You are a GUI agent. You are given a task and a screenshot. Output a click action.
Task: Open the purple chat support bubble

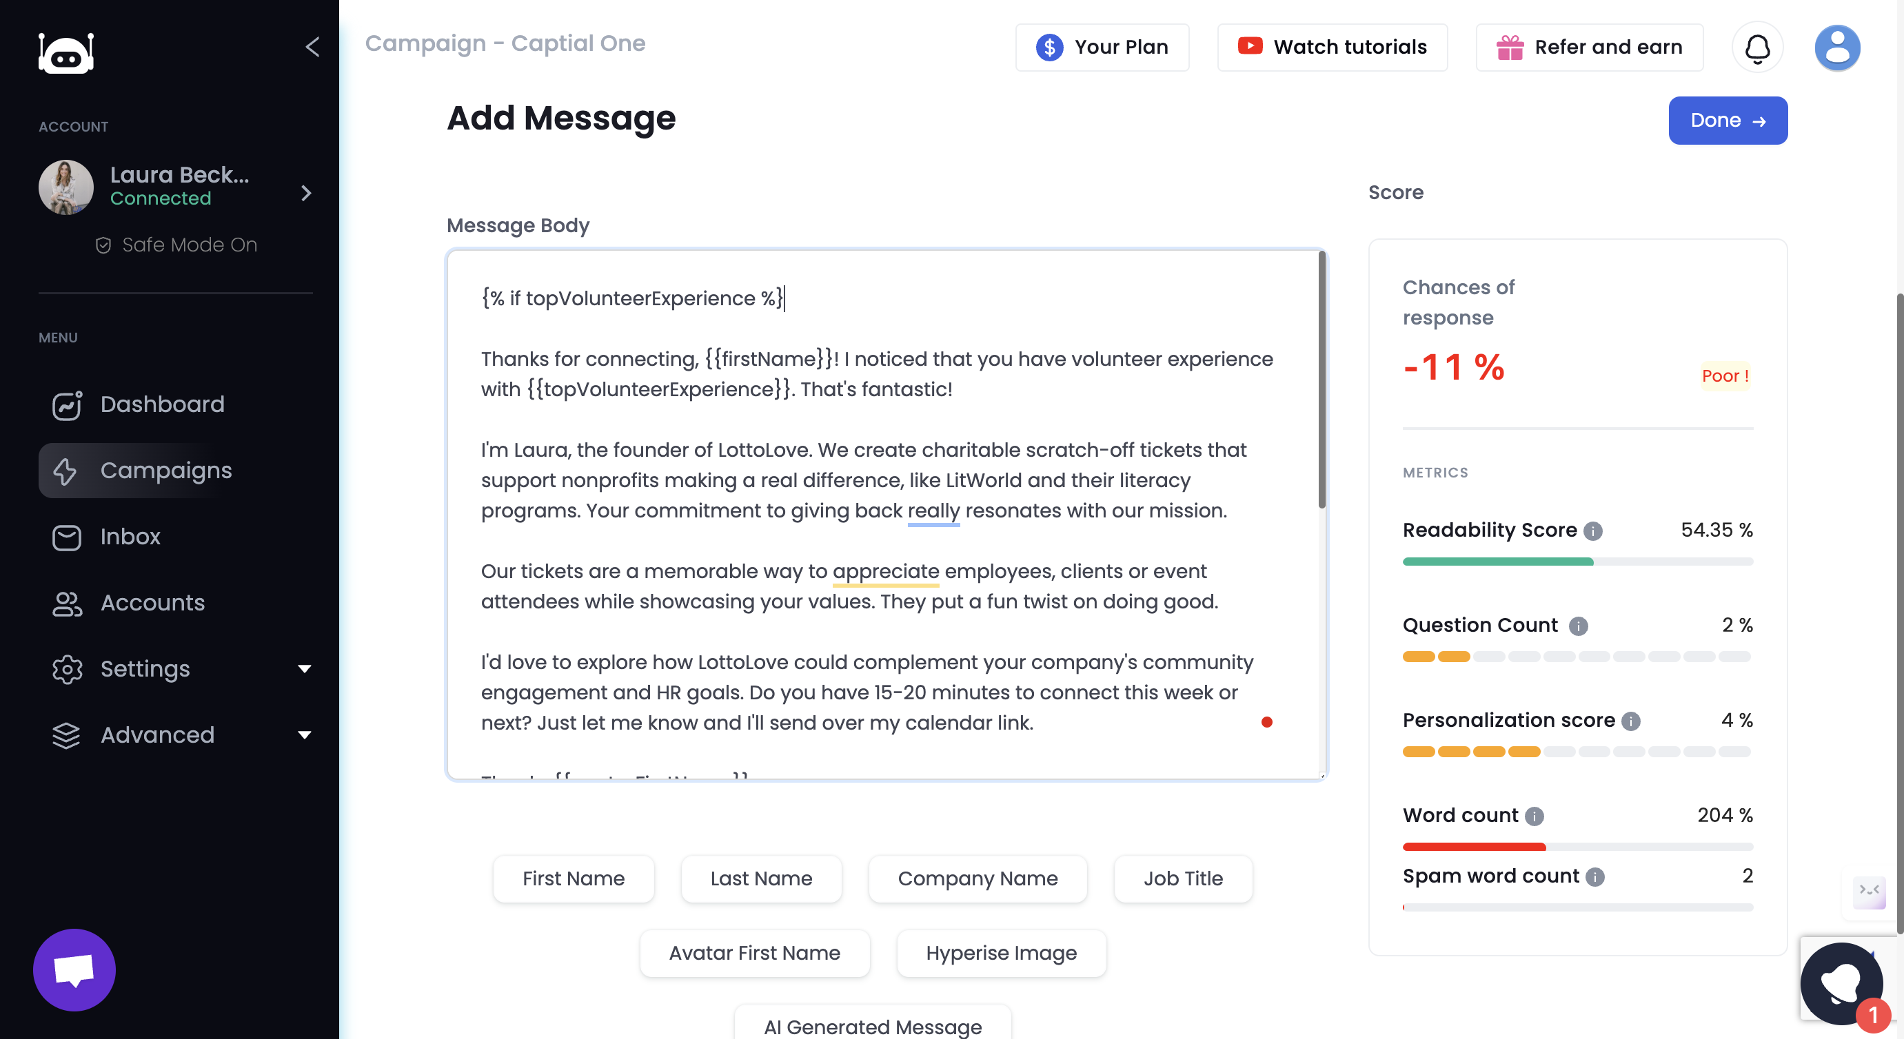coord(74,970)
